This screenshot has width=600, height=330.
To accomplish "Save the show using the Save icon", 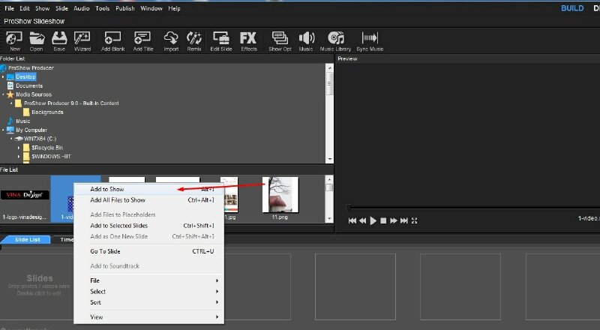I will pos(59,41).
